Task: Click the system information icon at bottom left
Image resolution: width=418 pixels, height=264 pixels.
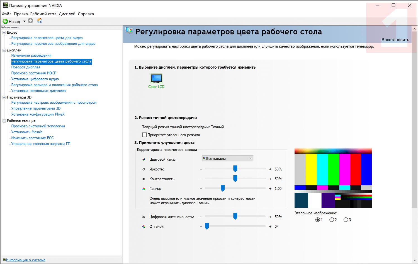Action: pyautogui.click(x=4, y=260)
